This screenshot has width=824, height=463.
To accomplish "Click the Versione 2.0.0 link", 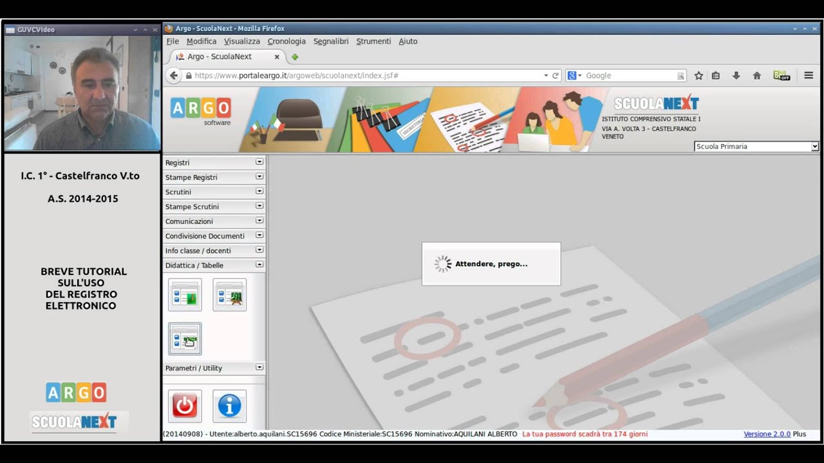I will coord(767,434).
